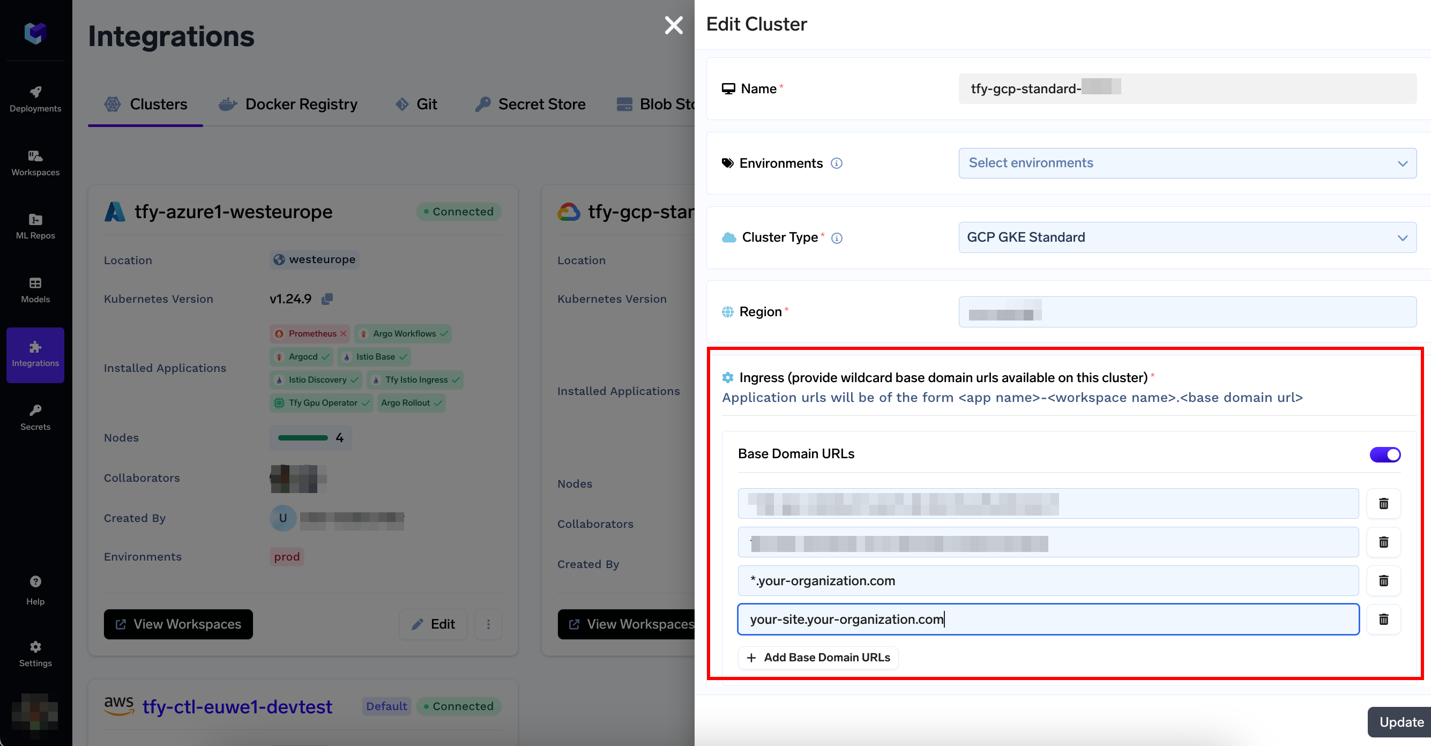Viewport: 1431px width, 746px height.
Task: Copy the Kubernetes version v1.24.9
Action: pyautogui.click(x=327, y=299)
